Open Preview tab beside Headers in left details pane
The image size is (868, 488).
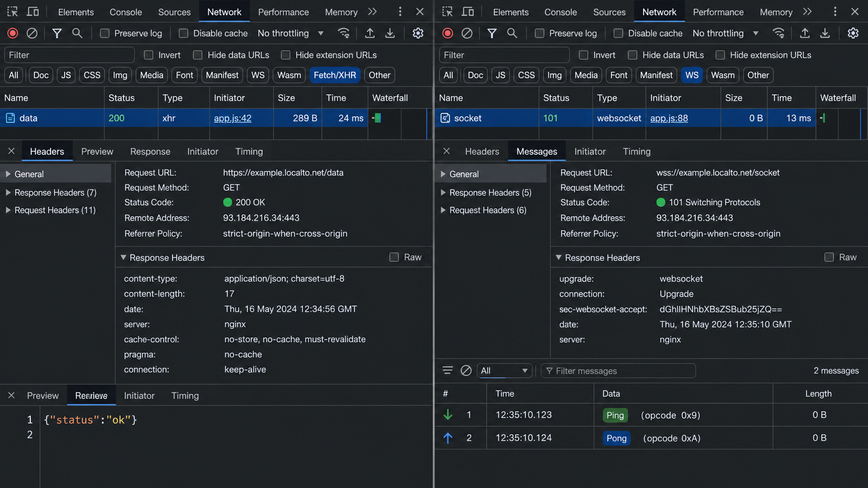pos(97,151)
